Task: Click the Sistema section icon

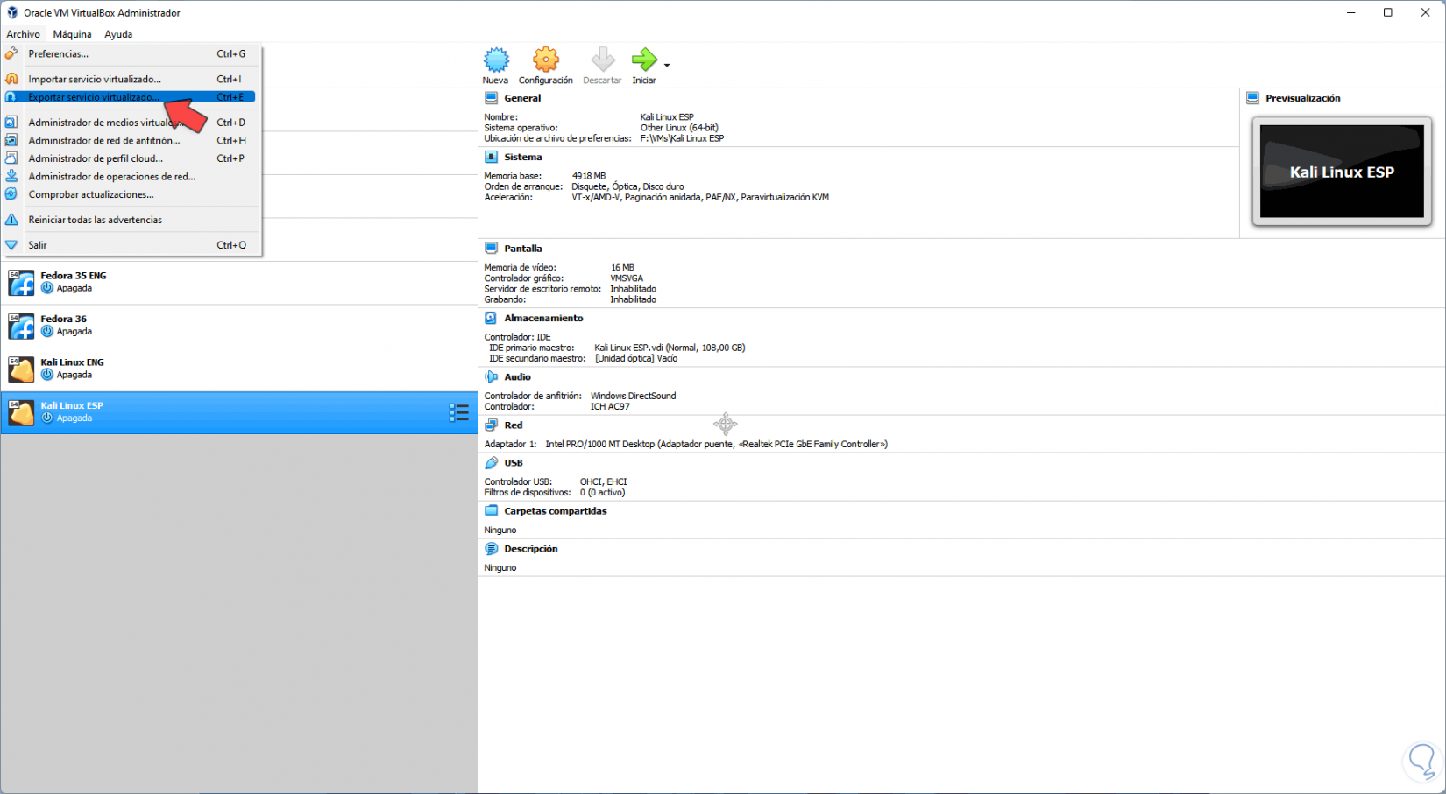Action: pyautogui.click(x=492, y=157)
